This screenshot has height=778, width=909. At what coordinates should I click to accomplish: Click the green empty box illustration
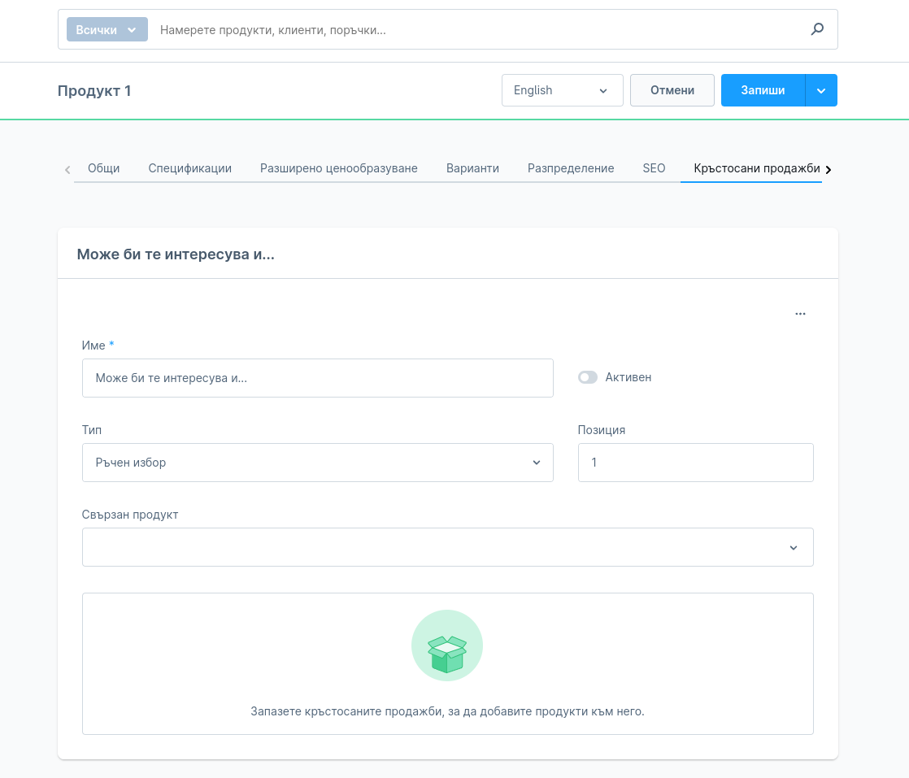click(447, 645)
